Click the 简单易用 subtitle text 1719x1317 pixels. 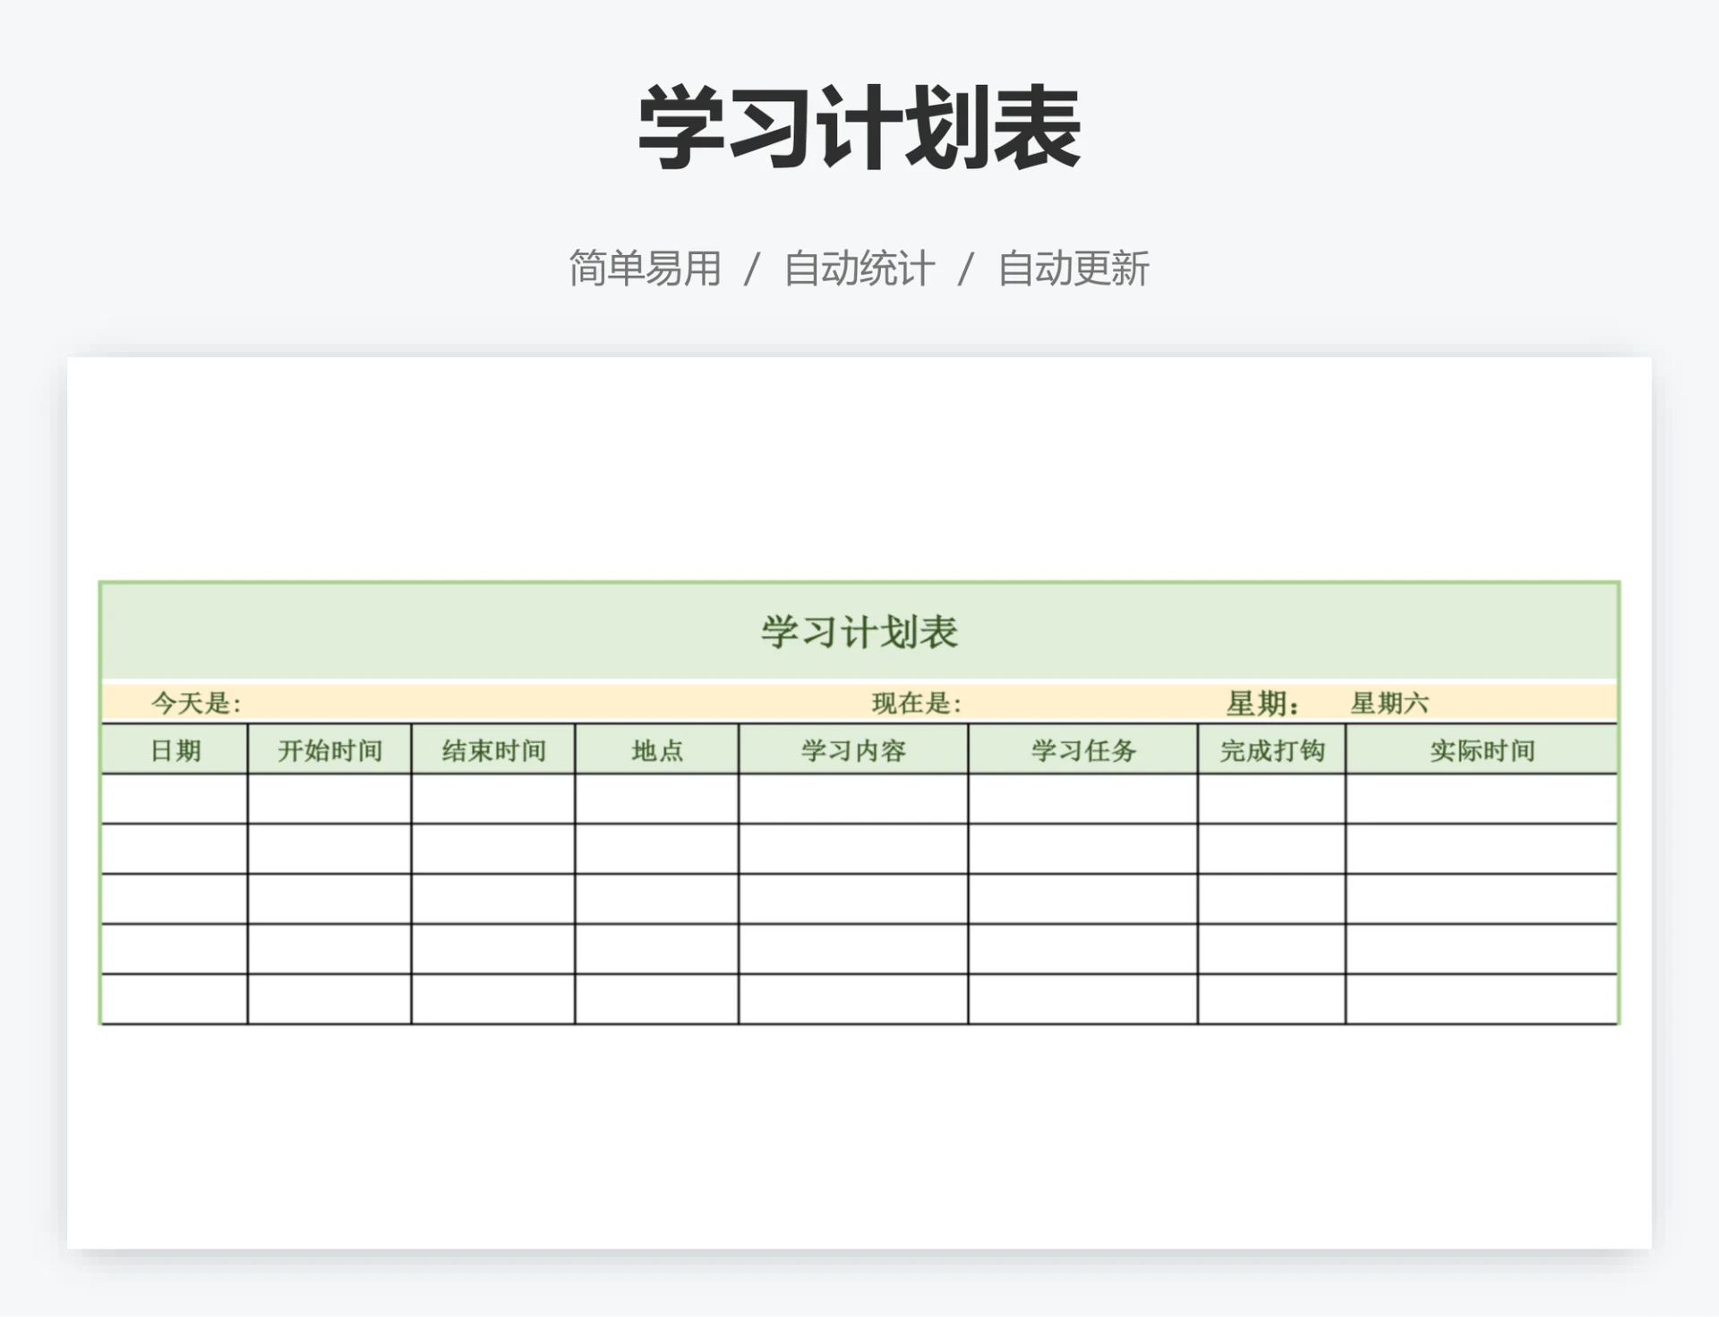(x=643, y=265)
